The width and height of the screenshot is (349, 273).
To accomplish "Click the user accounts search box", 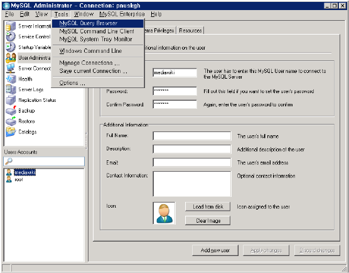I will pos(44,161).
